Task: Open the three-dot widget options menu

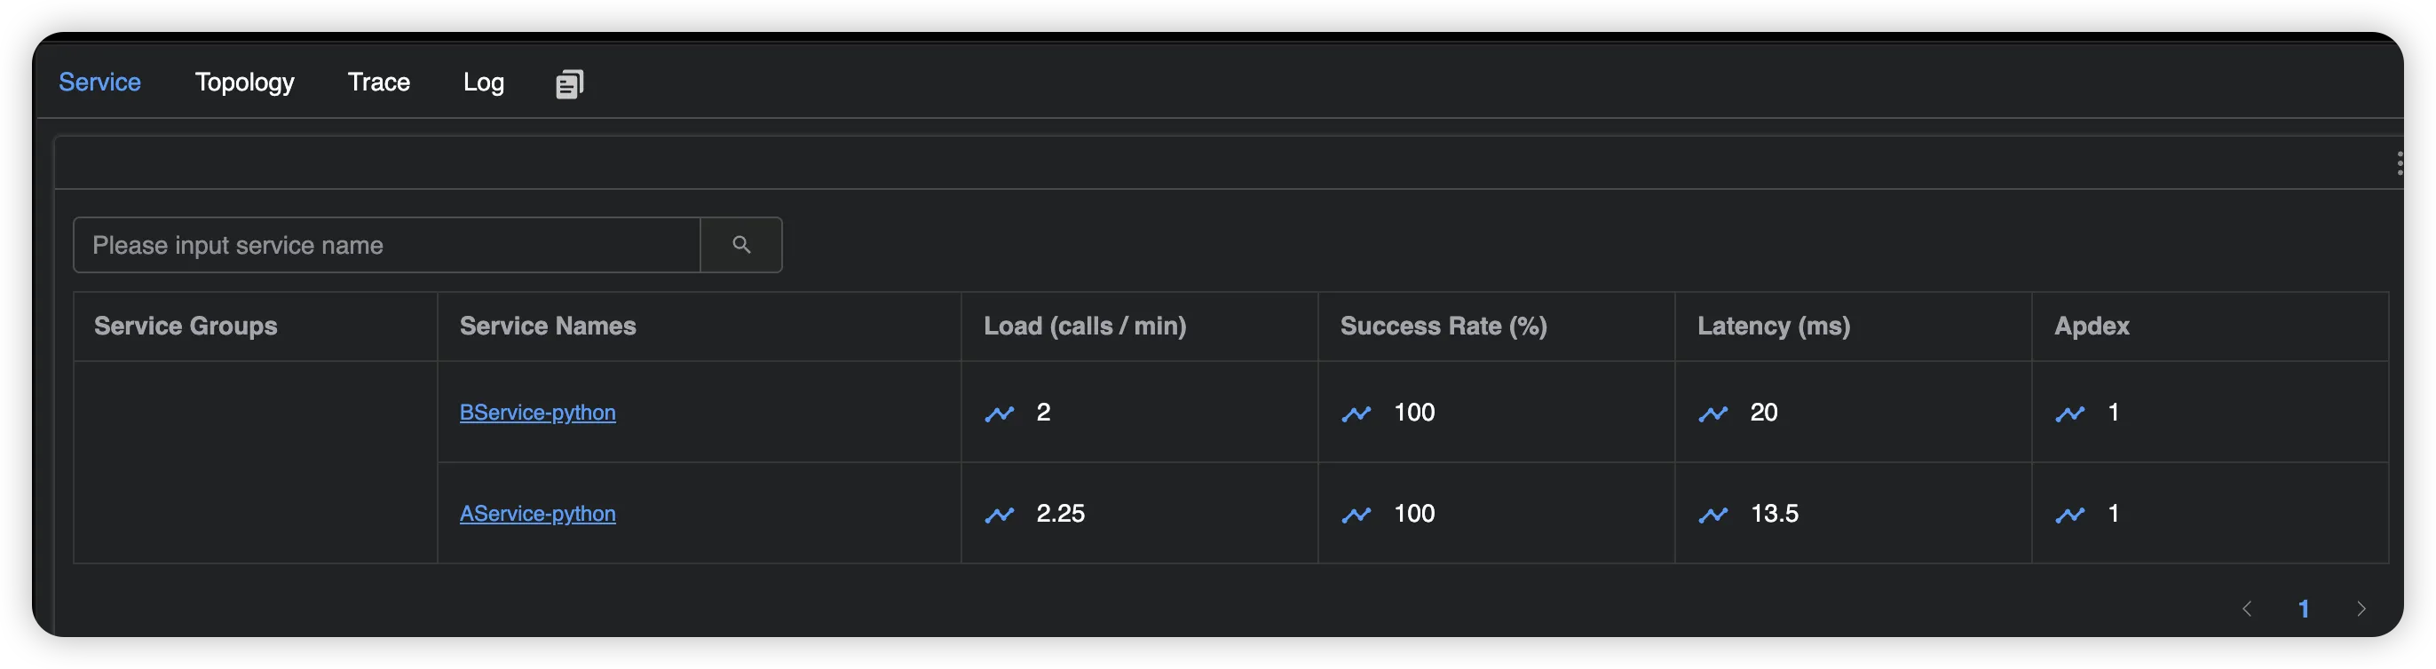Action: click(2399, 163)
